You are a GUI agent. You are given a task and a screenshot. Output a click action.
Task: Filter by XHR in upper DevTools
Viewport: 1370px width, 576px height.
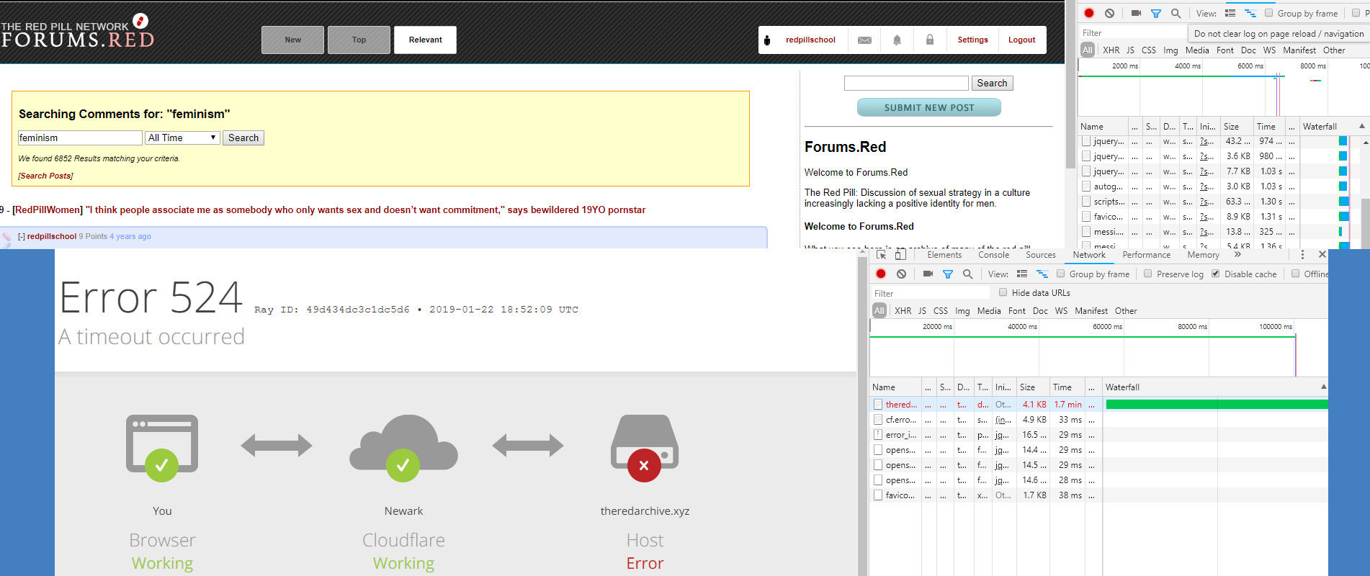tap(1111, 50)
